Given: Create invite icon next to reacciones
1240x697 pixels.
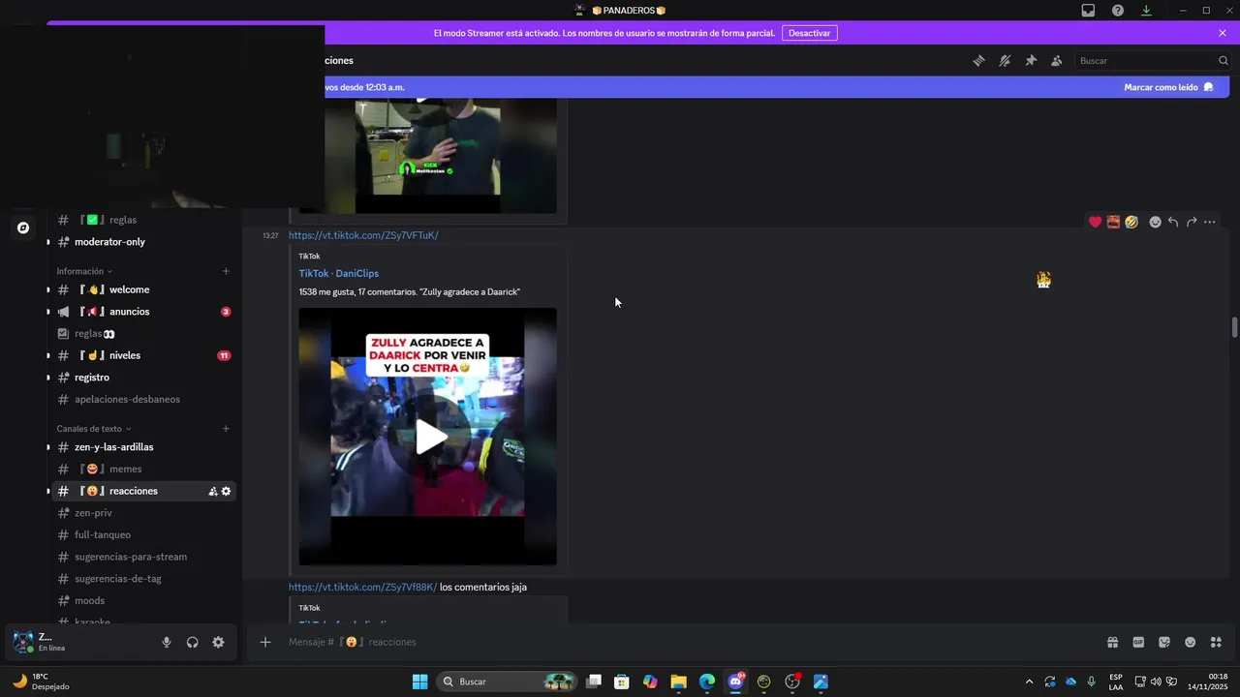Looking at the screenshot, I should pos(213,491).
